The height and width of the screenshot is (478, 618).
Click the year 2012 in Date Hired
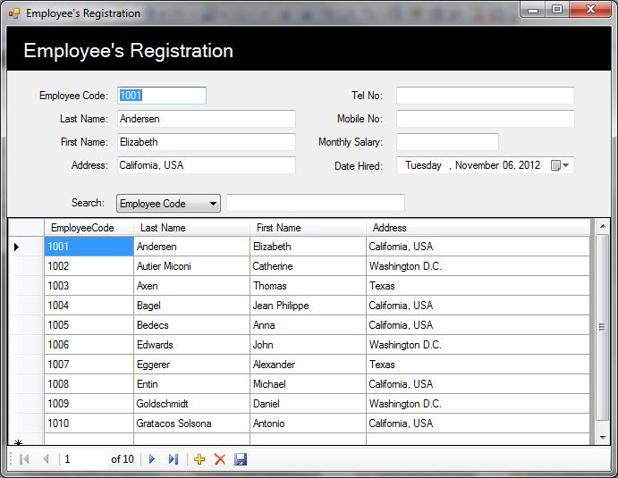coord(529,165)
